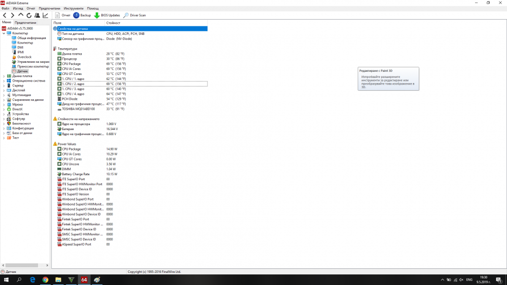This screenshot has width=507, height=285.
Task: Select Управление на захранването in the tree
Action: 30,62
